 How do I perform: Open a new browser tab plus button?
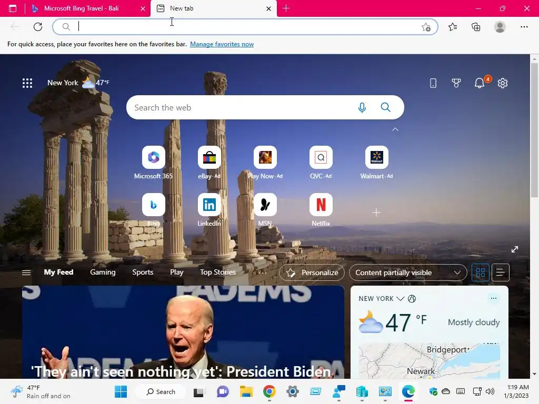[x=286, y=8]
